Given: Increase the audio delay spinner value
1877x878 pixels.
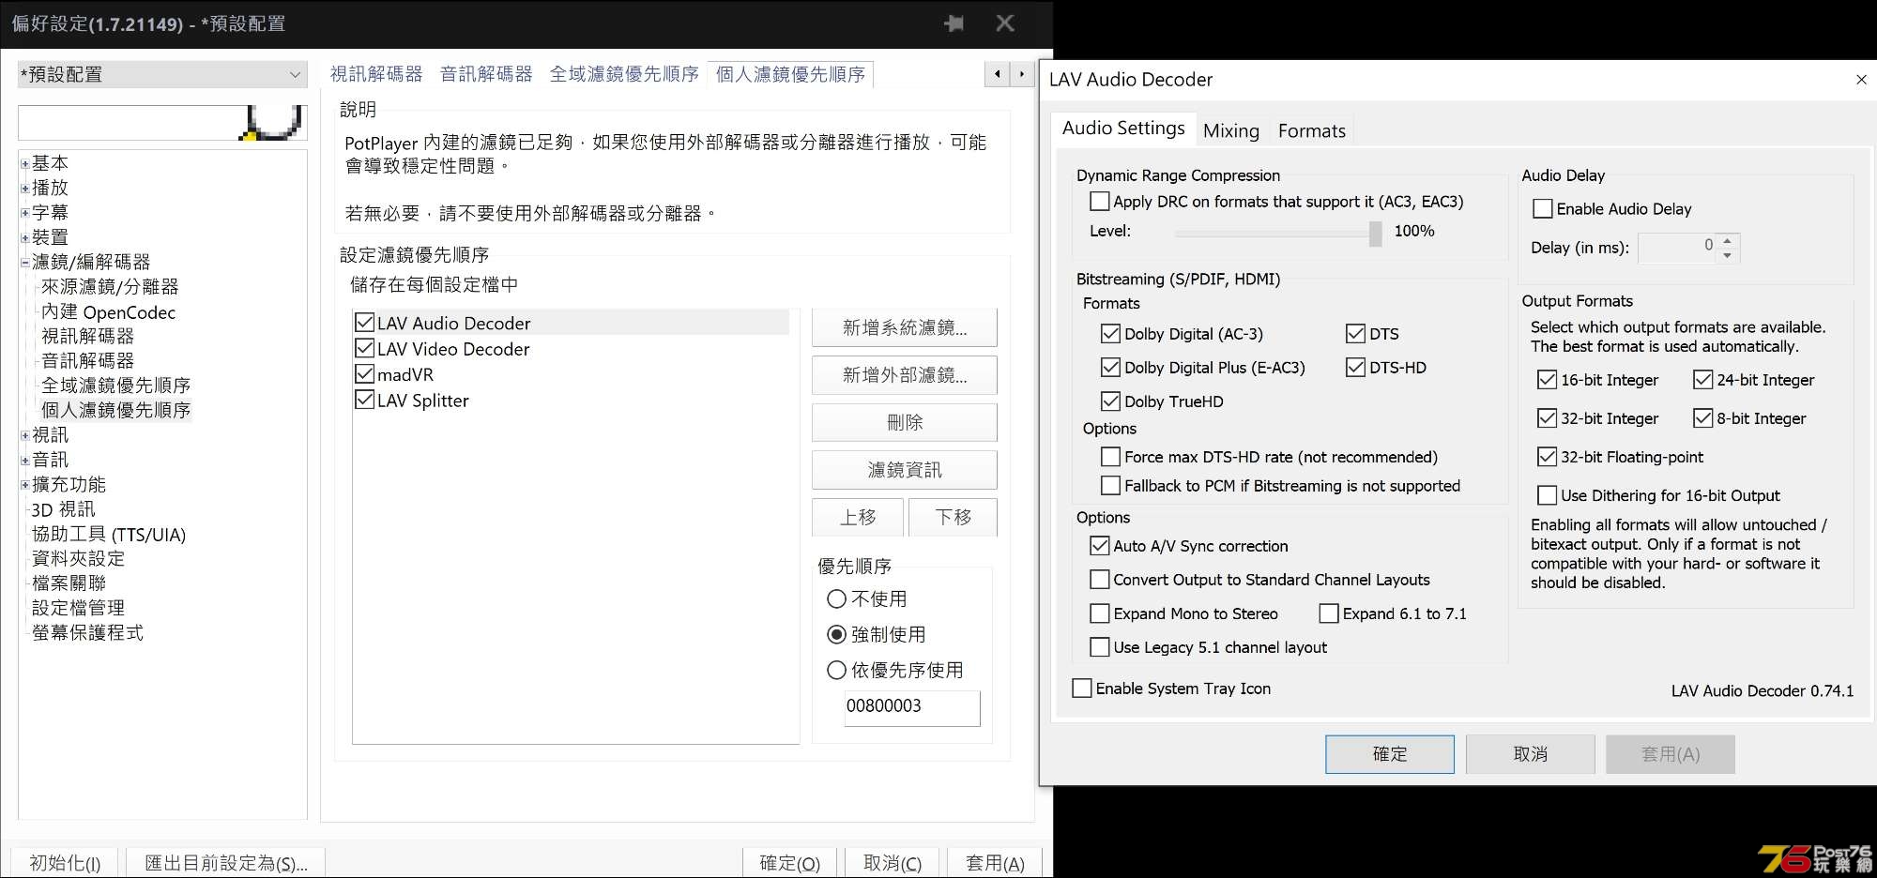Looking at the screenshot, I should [1728, 241].
